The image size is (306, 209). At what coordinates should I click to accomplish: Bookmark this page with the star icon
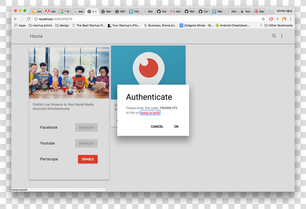tap(263, 19)
